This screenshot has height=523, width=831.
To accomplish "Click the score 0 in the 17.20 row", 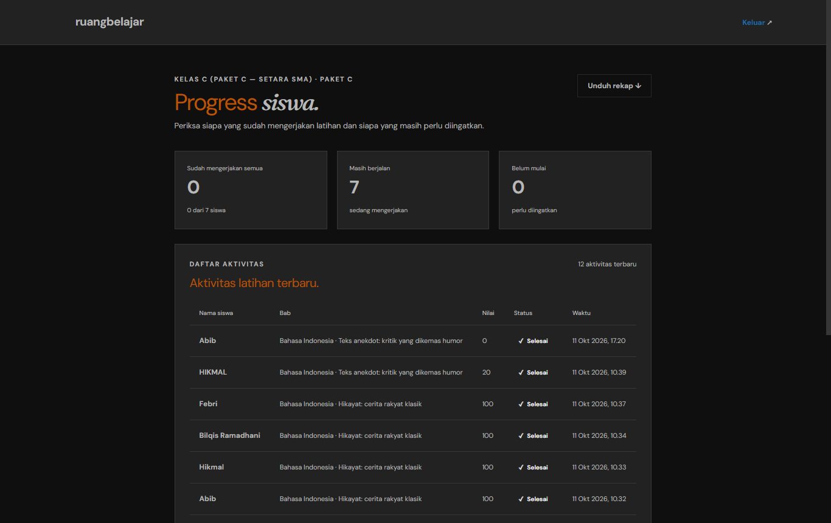I will [x=484, y=341].
